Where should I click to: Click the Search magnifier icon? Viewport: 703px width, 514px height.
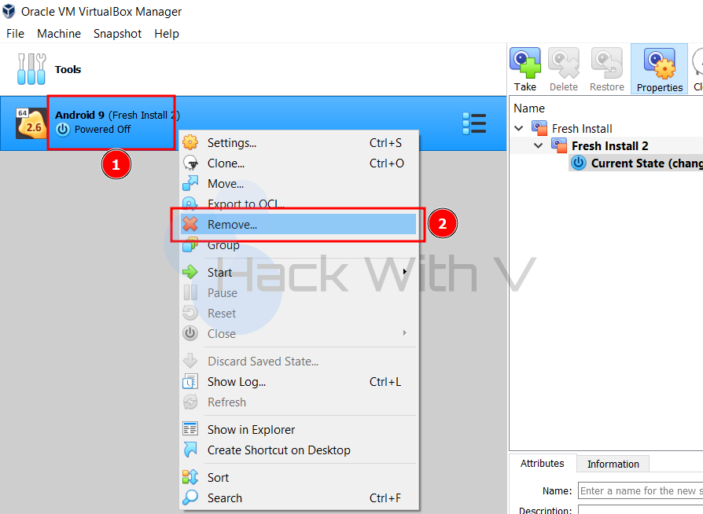pyautogui.click(x=190, y=497)
